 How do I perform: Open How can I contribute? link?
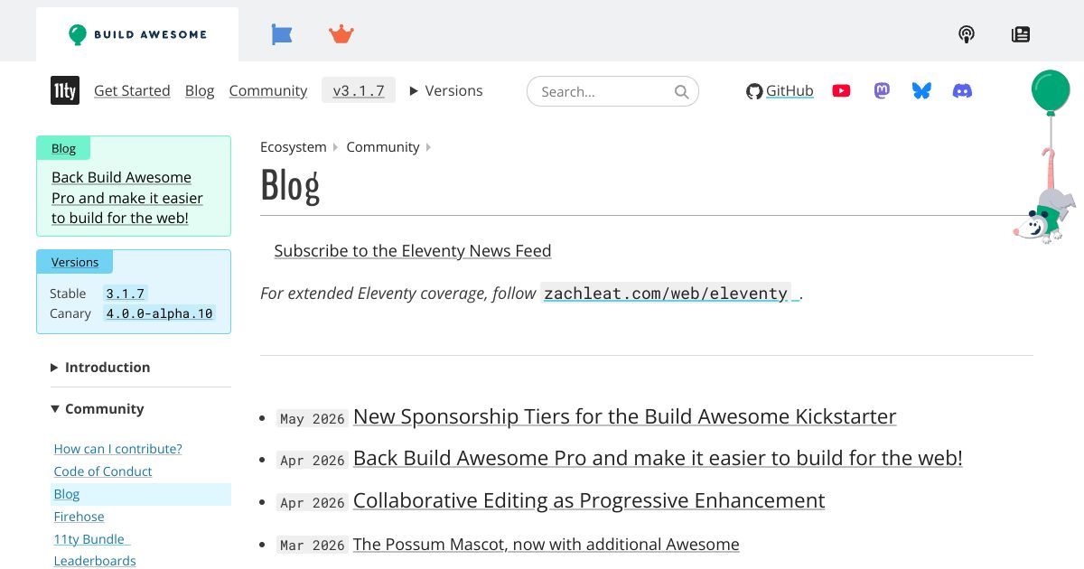118,449
